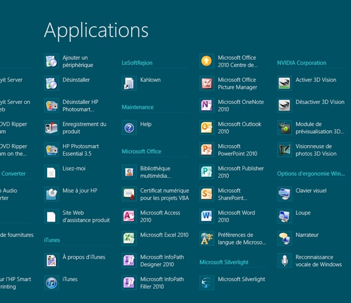Open Bibliothèque multimédia icon
Screen dimensions: 351x303
click(129, 172)
